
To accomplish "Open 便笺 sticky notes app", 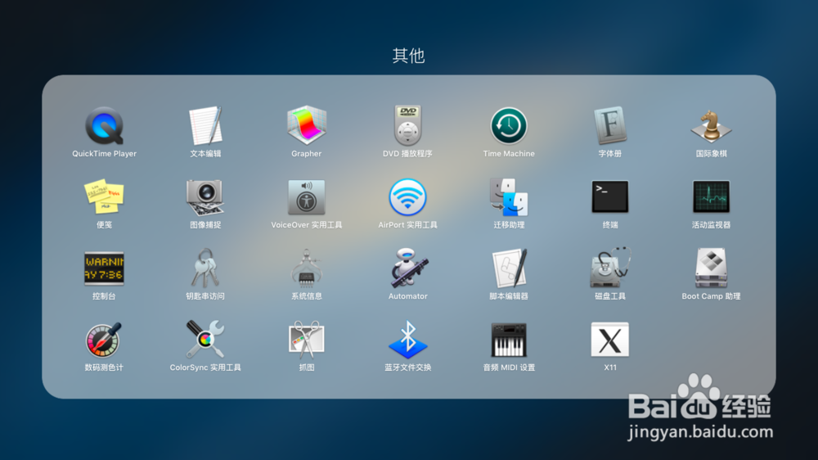I will (x=105, y=196).
